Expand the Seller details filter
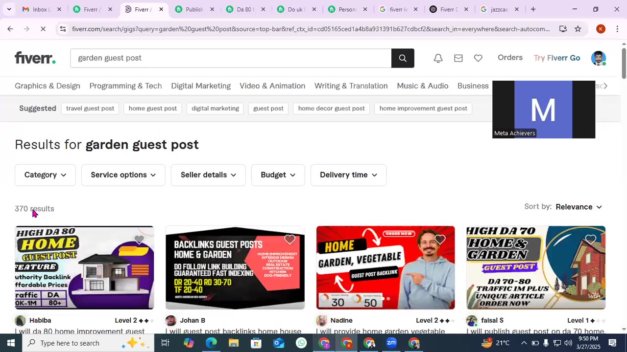This screenshot has height=352, width=627. [x=208, y=175]
